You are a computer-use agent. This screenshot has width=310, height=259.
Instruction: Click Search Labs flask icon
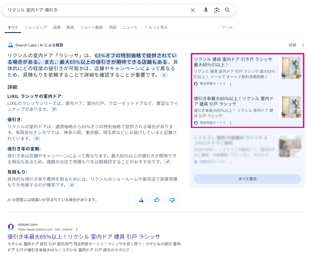11,45
